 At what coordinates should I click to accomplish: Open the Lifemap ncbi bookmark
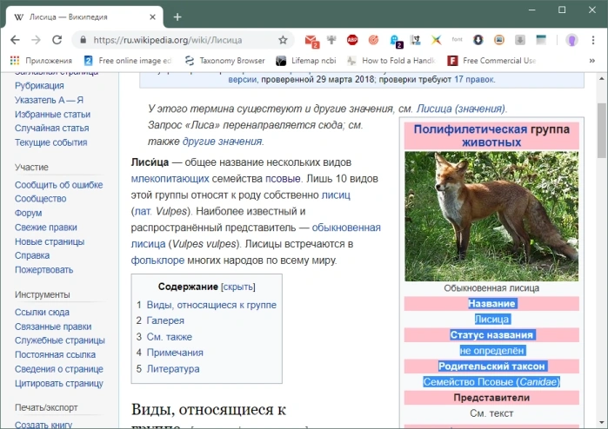[306, 61]
